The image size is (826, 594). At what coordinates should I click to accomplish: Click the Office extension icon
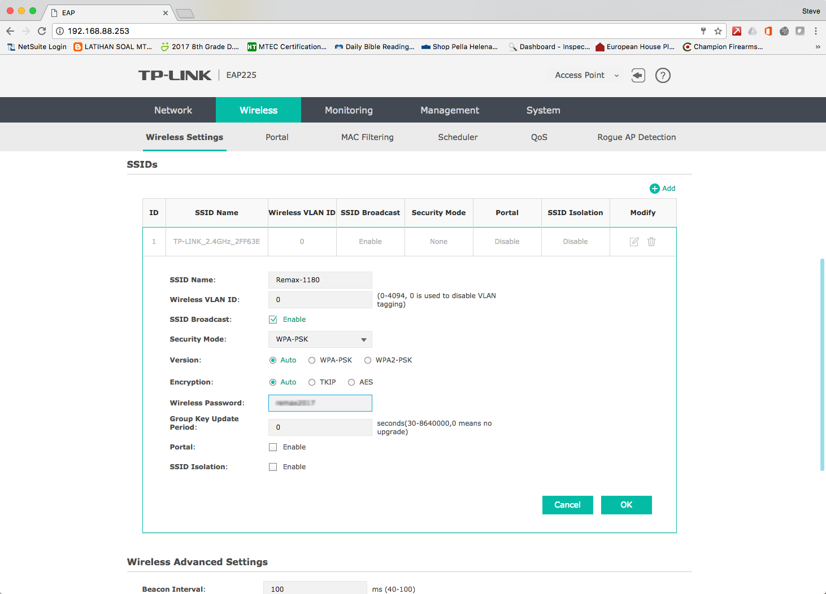[768, 31]
